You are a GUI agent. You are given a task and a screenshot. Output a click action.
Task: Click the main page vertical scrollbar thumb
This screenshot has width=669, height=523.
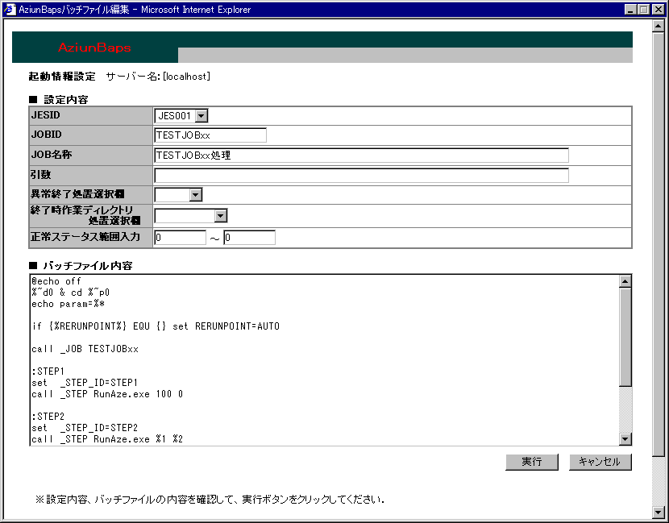click(x=658, y=244)
